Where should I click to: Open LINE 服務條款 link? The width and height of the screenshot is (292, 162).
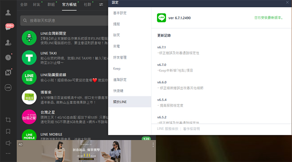pyautogui.click(x=168, y=129)
